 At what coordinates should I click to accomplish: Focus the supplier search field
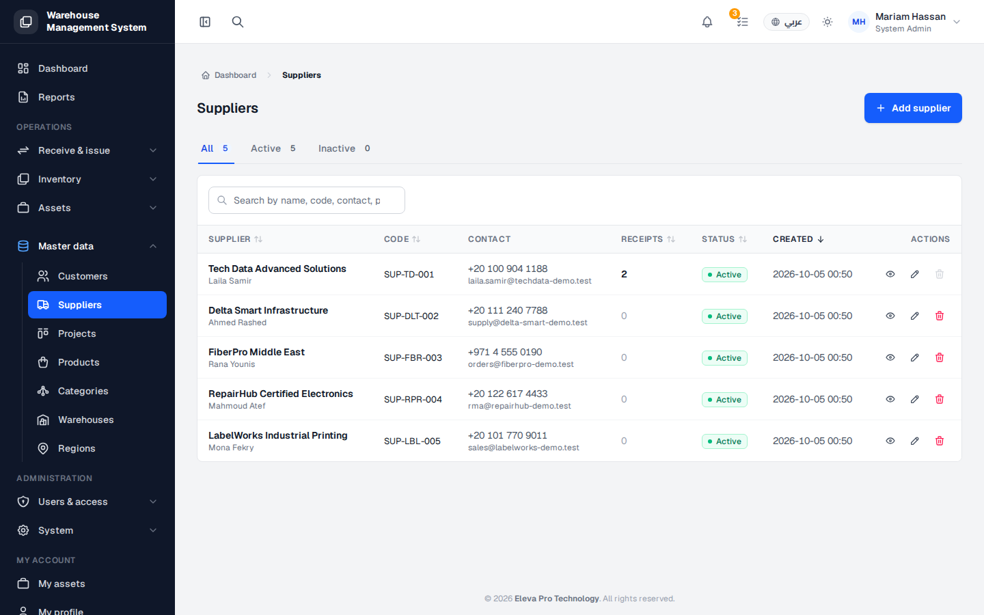(x=307, y=200)
